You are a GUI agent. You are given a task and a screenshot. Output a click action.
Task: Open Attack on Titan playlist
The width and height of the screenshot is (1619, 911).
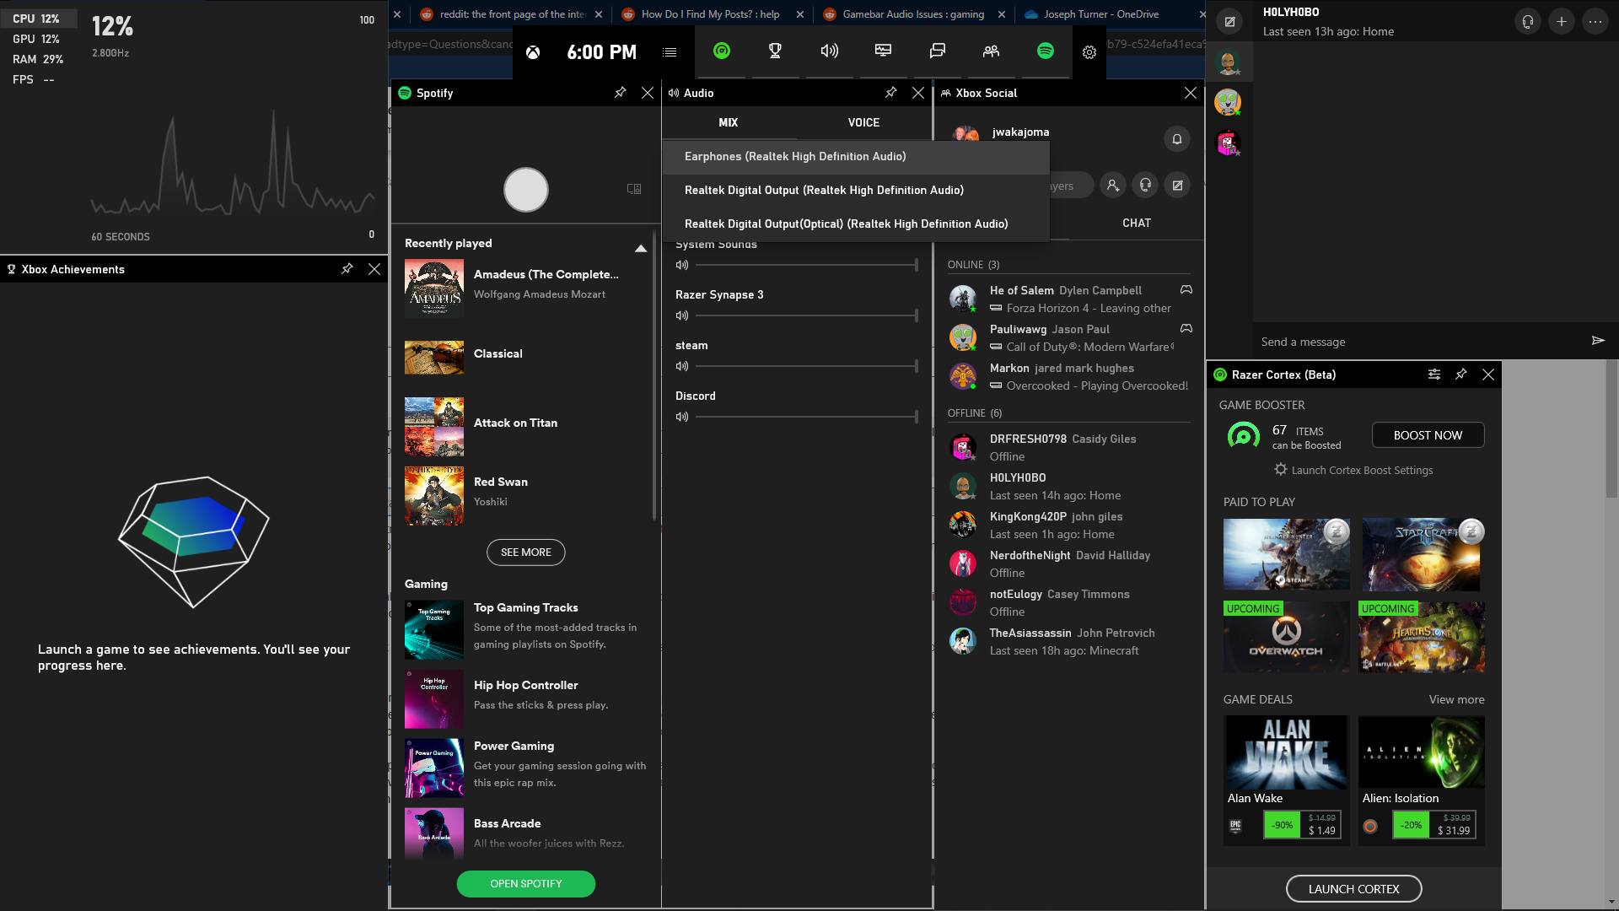526,427
